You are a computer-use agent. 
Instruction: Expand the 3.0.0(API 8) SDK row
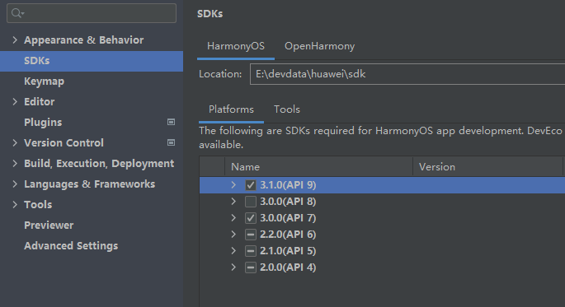click(233, 202)
